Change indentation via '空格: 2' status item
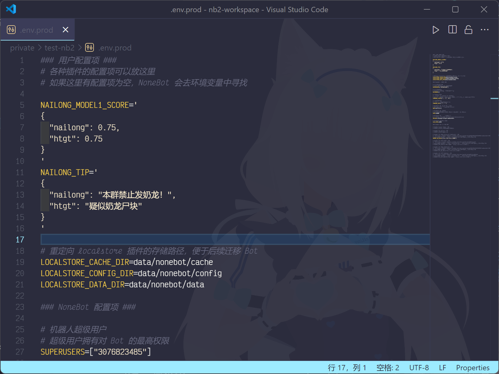 click(388, 368)
